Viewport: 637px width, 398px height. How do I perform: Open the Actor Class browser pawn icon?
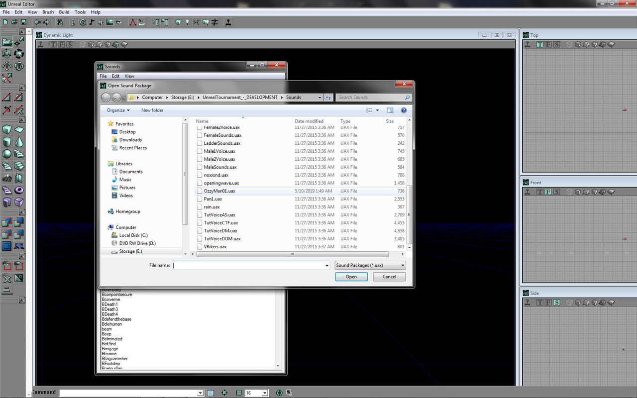[73, 22]
